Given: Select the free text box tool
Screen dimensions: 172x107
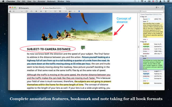Looking at the screenshot, I should 55,11.
